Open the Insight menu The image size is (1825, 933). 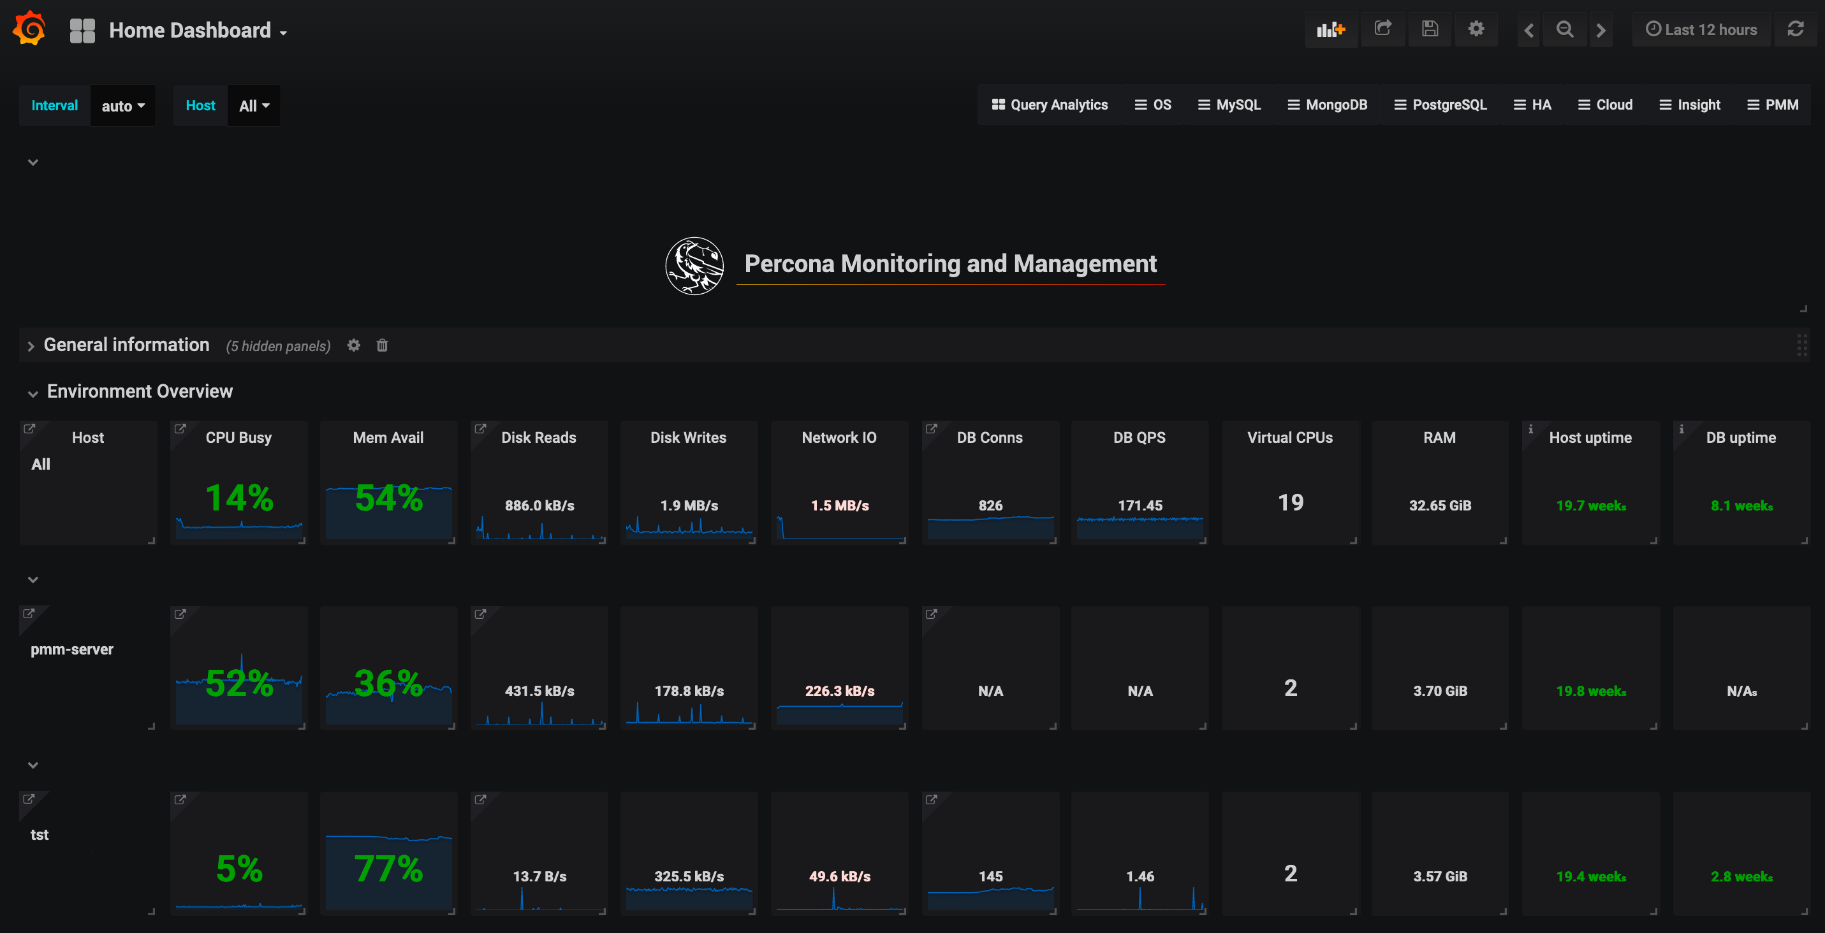(x=1690, y=105)
